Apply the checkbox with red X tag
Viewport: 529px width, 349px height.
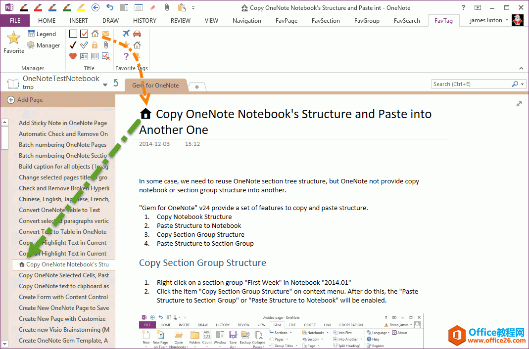pyautogui.click(x=106, y=56)
